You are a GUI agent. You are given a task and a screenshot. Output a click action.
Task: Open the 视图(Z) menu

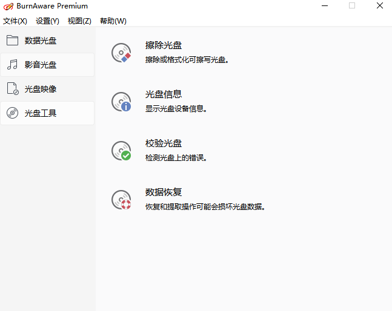(79, 21)
